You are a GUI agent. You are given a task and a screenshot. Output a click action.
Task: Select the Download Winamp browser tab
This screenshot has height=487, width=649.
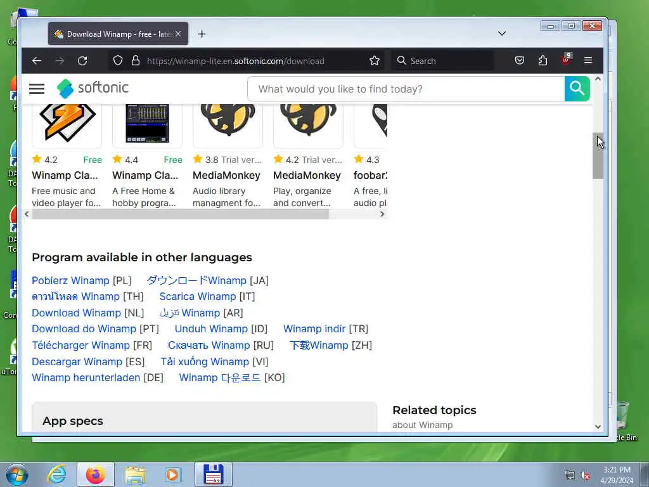point(118,34)
